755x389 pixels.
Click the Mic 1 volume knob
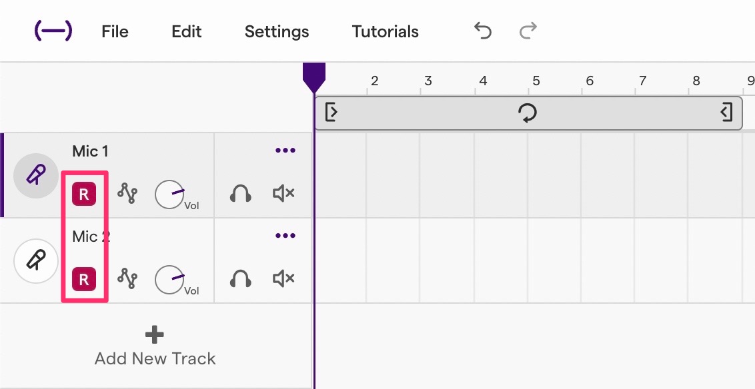coord(169,195)
